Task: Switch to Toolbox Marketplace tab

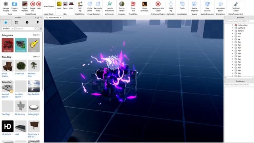Action: point(6,22)
